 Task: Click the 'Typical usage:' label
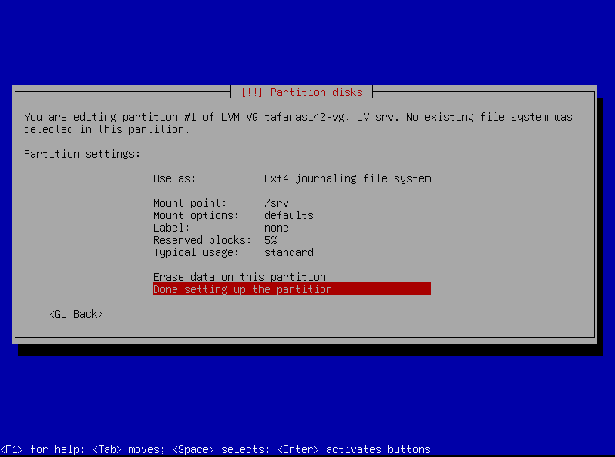(196, 252)
